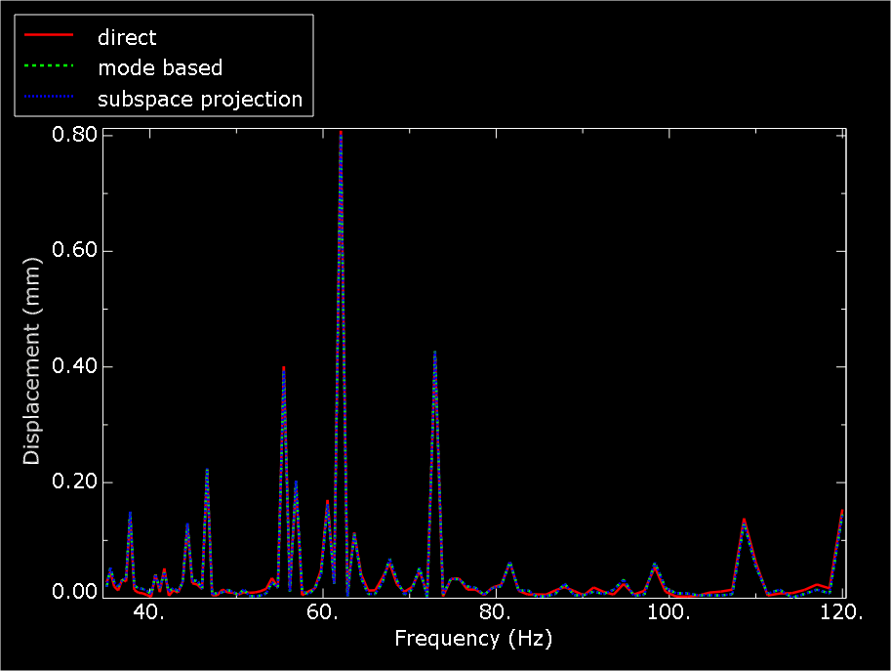Click the 'Frequency (Hz)' x-axis title
Image resolution: width=891 pixels, height=671 pixels.
point(472,639)
